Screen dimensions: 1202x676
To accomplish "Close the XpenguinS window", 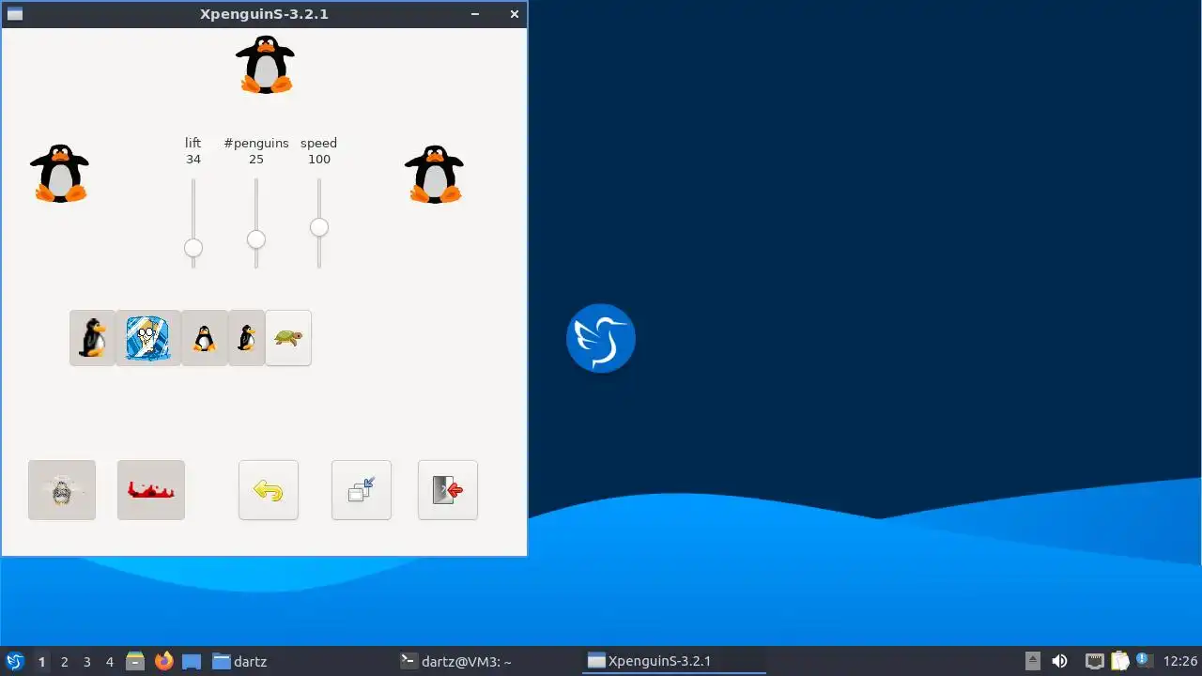I will click(515, 14).
